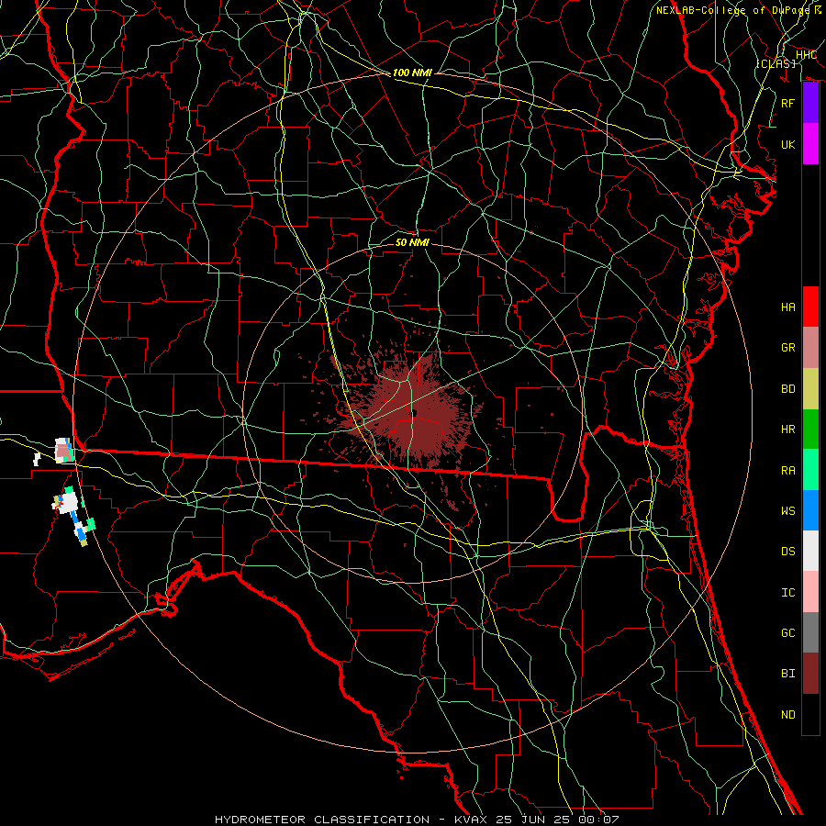The width and height of the screenshot is (826, 826).
Task: Click the RF legend label text
Action: (787, 103)
